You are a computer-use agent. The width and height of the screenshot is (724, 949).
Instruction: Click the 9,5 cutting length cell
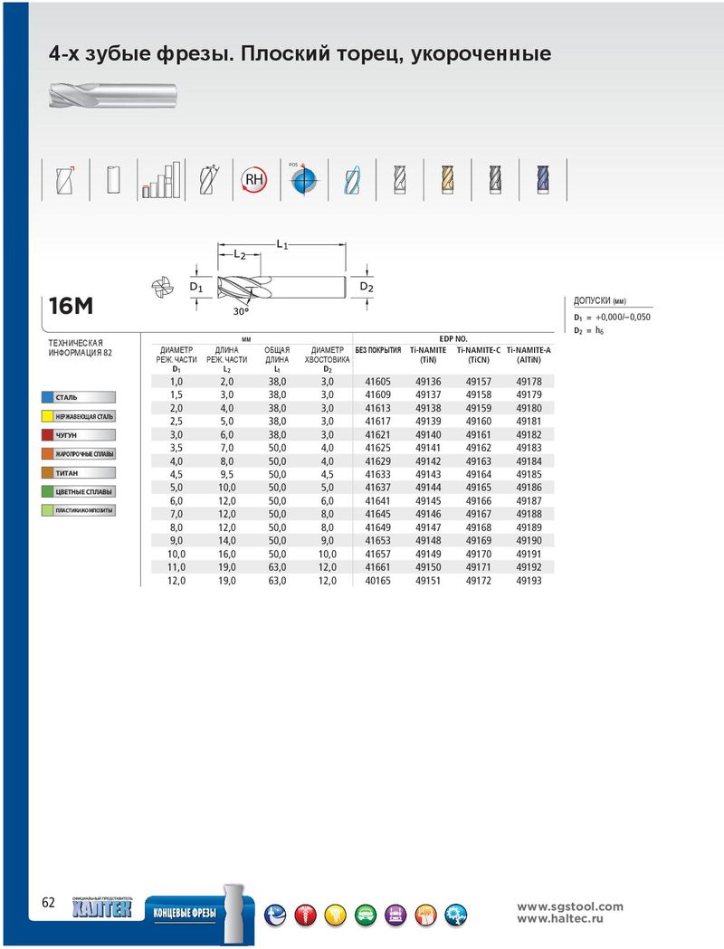(x=227, y=474)
